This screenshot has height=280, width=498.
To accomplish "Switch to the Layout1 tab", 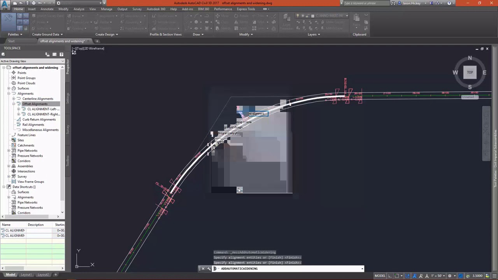I will (x=26, y=275).
